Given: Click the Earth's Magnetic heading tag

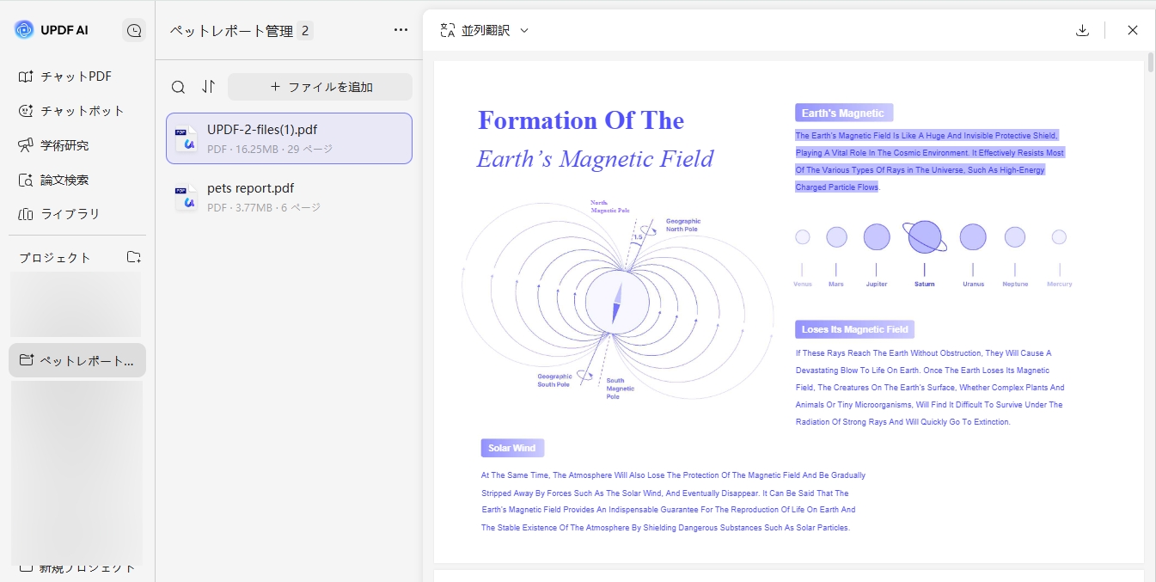Looking at the screenshot, I should coord(844,113).
